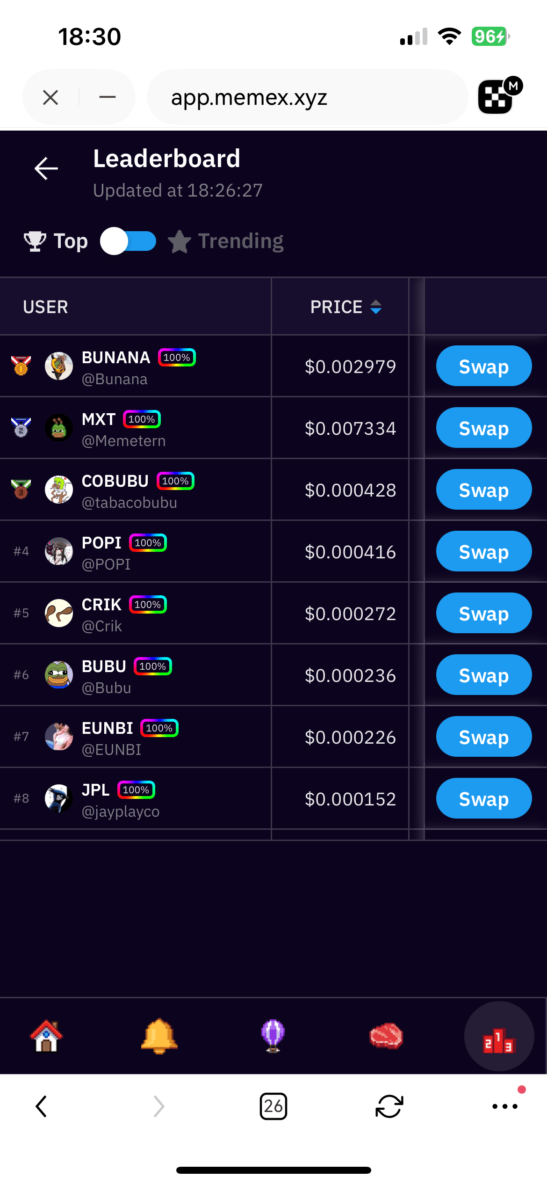The image size is (547, 1185).
Task: Swap the JPL token
Action: point(483,798)
